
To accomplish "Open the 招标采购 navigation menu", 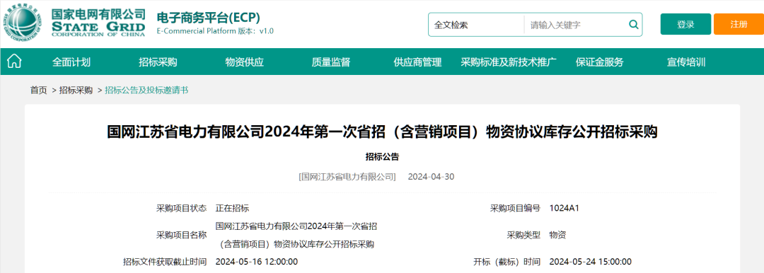I will coord(158,62).
